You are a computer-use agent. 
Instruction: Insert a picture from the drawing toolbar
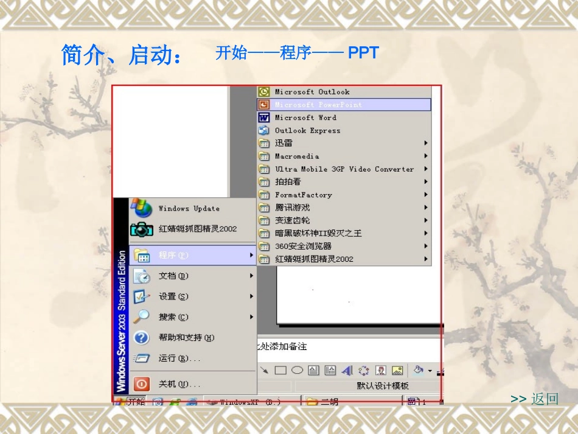point(397,370)
